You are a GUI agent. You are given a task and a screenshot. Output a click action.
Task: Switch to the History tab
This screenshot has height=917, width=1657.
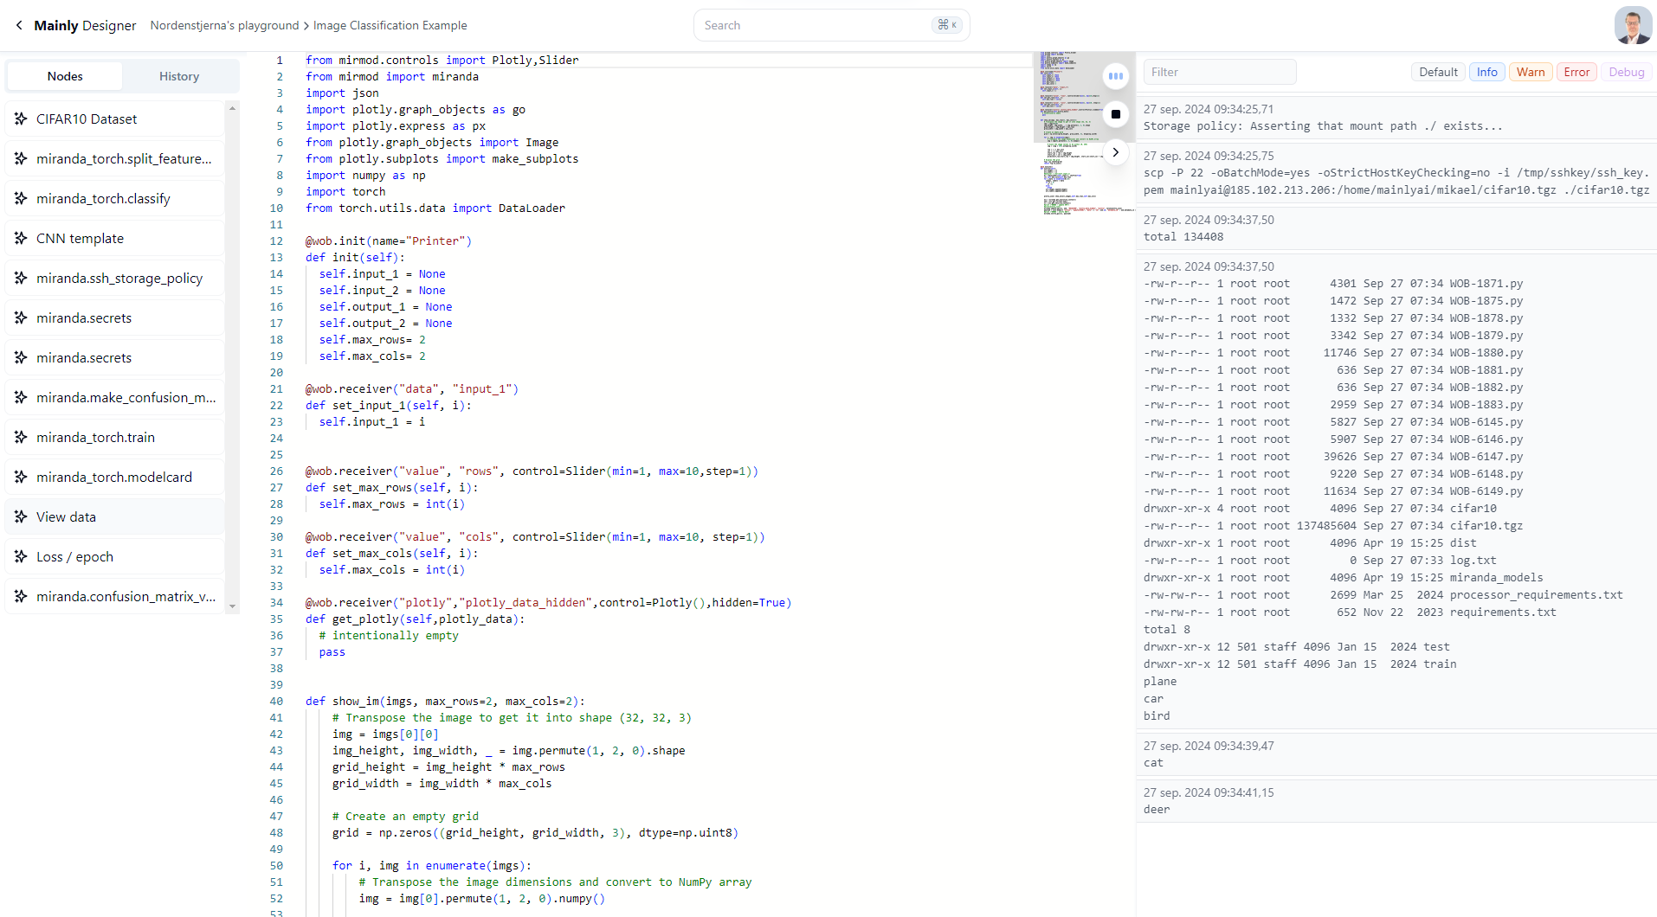tap(179, 76)
